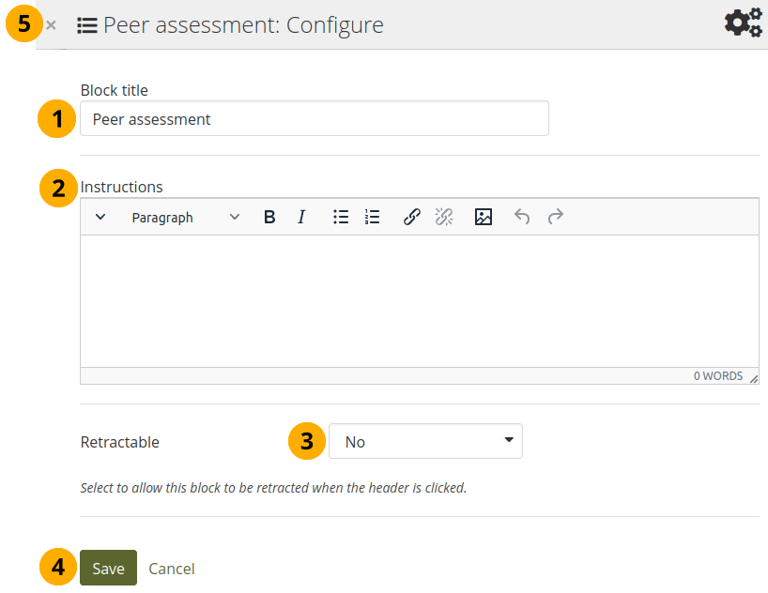768x593 pixels.
Task: Click the gears icon in the header
Action: pyautogui.click(x=743, y=23)
